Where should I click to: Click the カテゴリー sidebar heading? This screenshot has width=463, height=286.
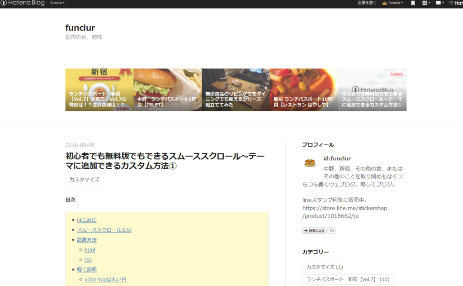pyautogui.click(x=315, y=252)
